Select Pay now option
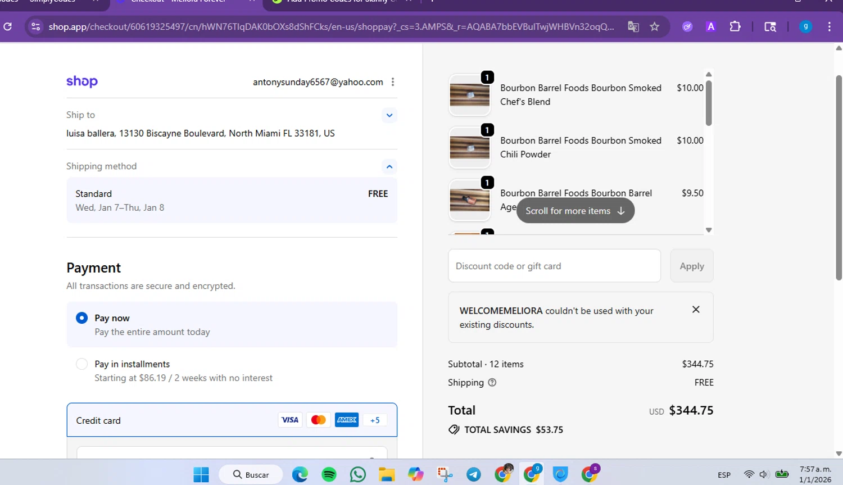The width and height of the screenshot is (843, 485). point(232,325)
